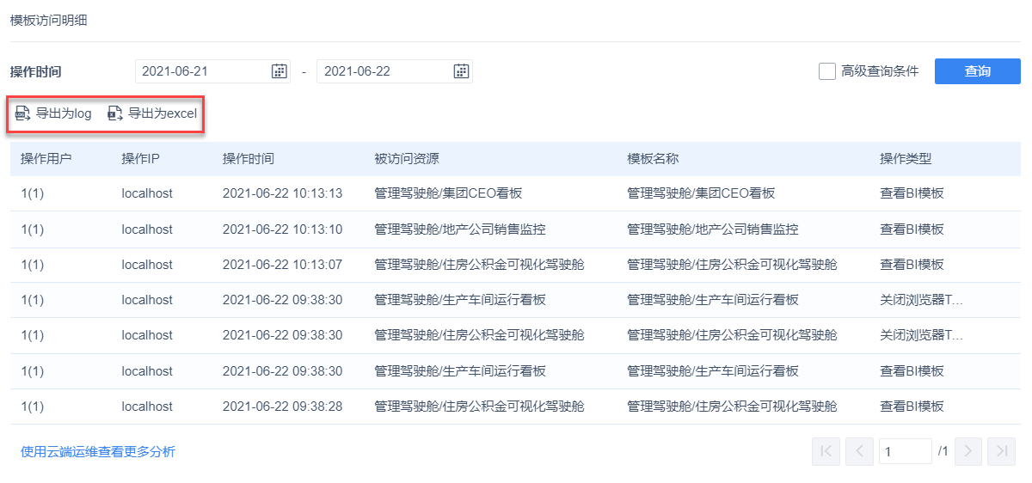Open 使用云端运维查看更多分析 link
1032x483 pixels.
pos(98,451)
